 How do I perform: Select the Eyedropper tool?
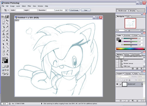7,51
